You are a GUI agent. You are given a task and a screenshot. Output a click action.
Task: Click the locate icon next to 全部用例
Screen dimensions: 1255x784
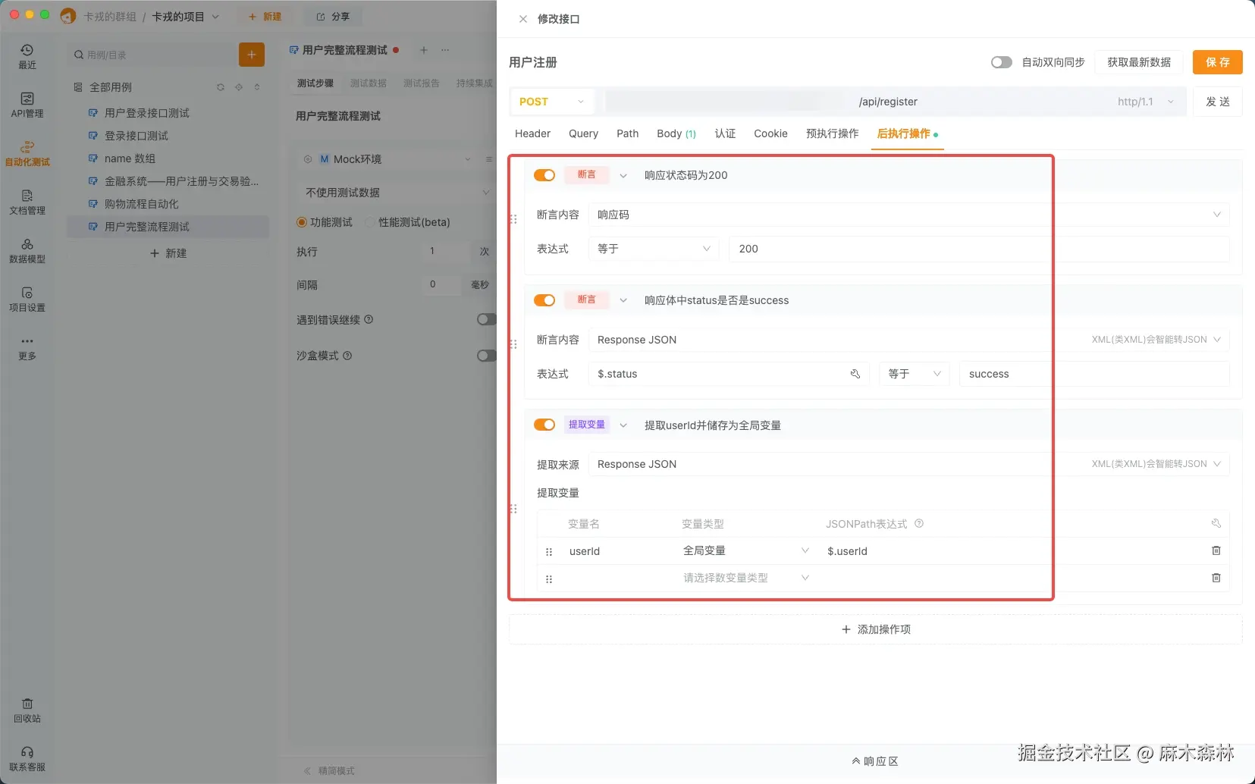(239, 87)
